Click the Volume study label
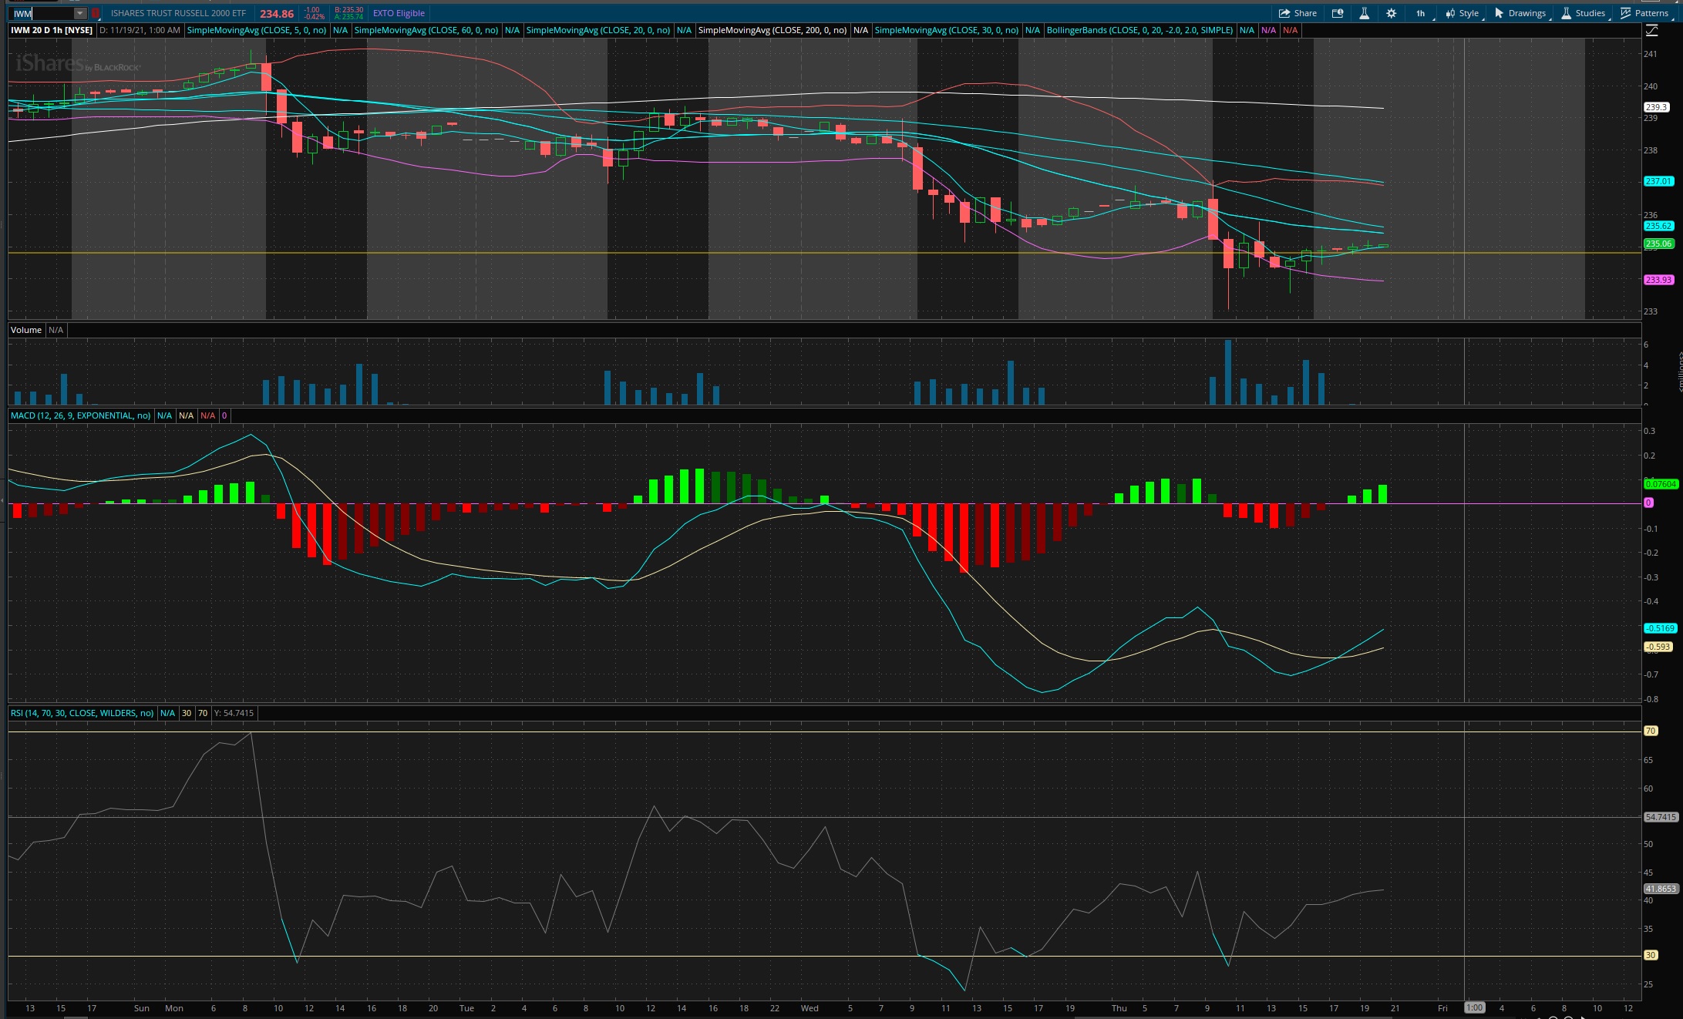 (26, 330)
